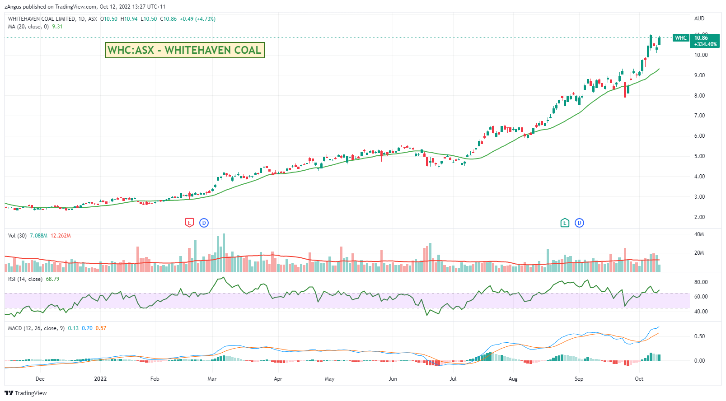Screen dimensions: 726x401
Task: Click the Apr label on the time axis
Action: tap(278, 379)
